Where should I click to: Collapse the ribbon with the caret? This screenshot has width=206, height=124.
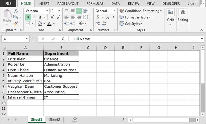202,30
